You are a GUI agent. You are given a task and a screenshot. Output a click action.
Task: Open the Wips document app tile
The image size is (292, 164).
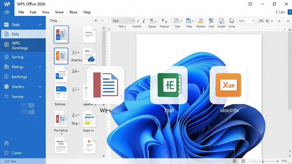(x=106, y=85)
